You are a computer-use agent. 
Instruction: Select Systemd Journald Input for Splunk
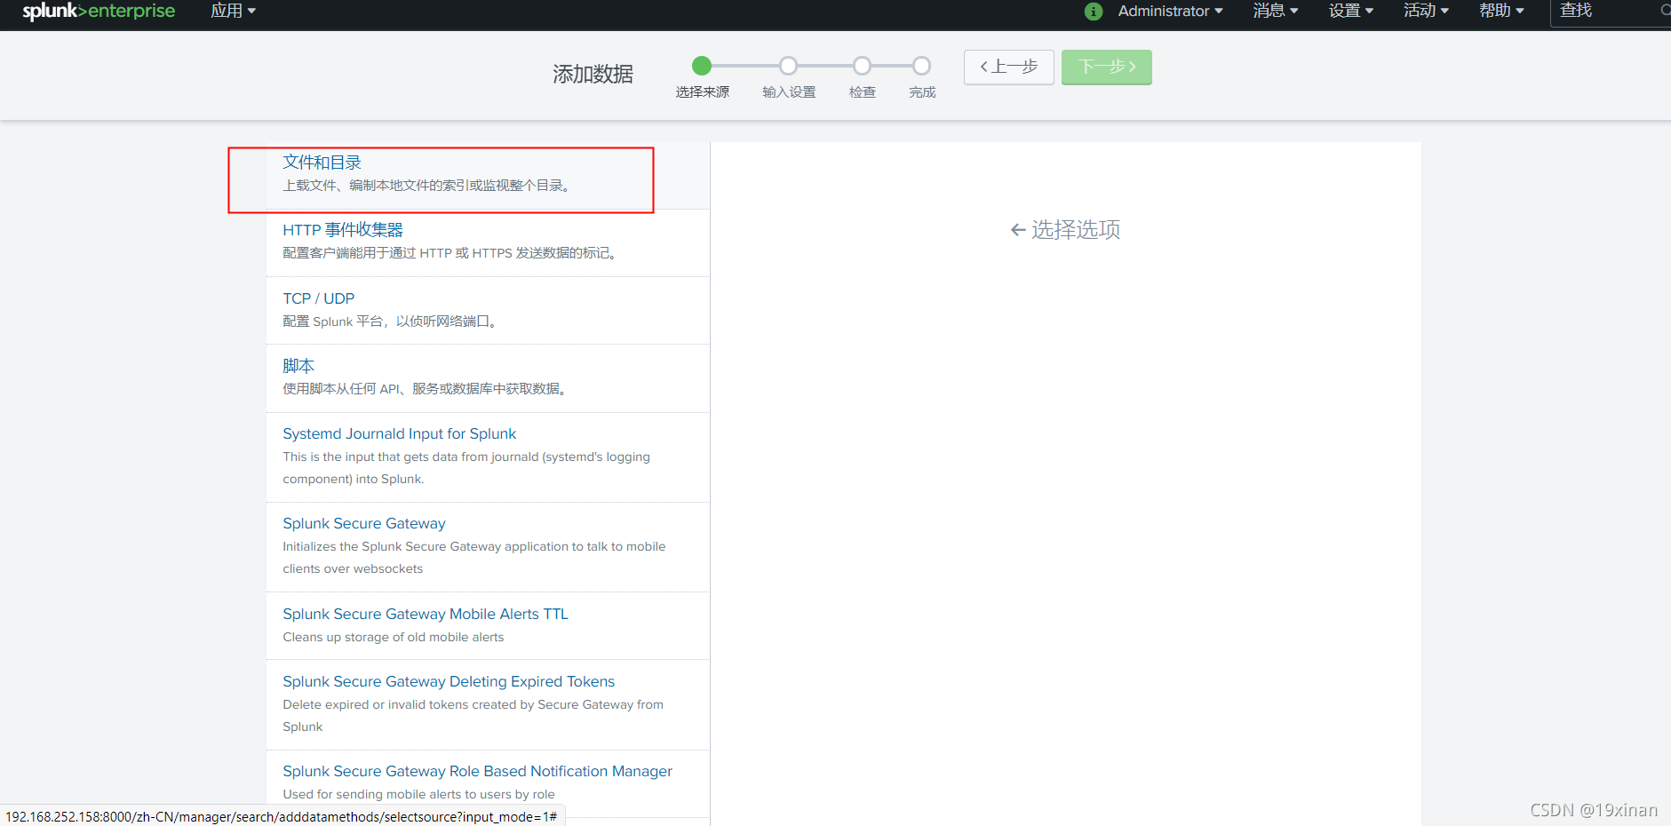(x=399, y=433)
